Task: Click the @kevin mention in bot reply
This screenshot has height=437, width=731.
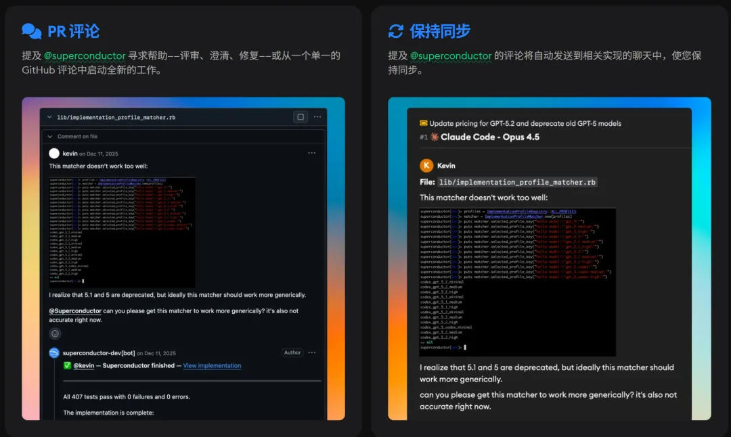Action: pyautogui.click(x=83, y=366)
